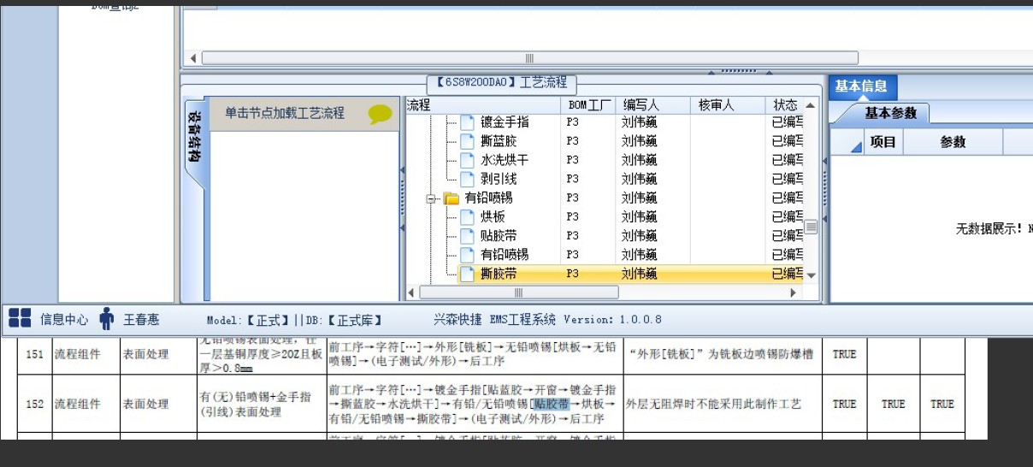Open 信息中心 in the status bar
This screenshot has height=467, width=1033.
[64, 320]
